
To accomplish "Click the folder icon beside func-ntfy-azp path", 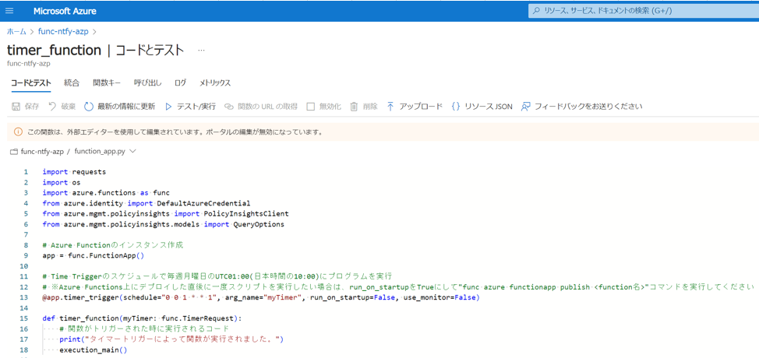I will pyautogui.click(x=15, y=151).
